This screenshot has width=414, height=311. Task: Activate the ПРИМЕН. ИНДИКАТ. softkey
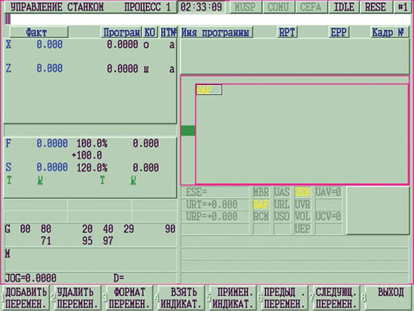(233, 297)
